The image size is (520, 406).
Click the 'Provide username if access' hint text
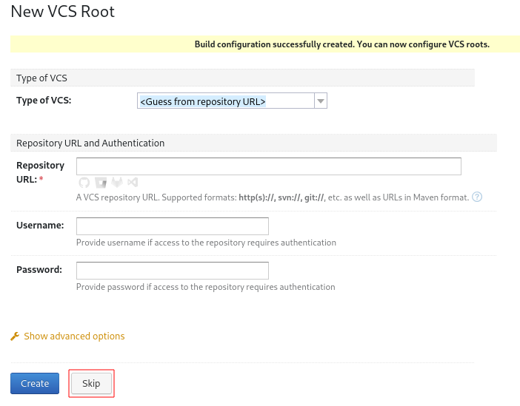tap(206, 243)
